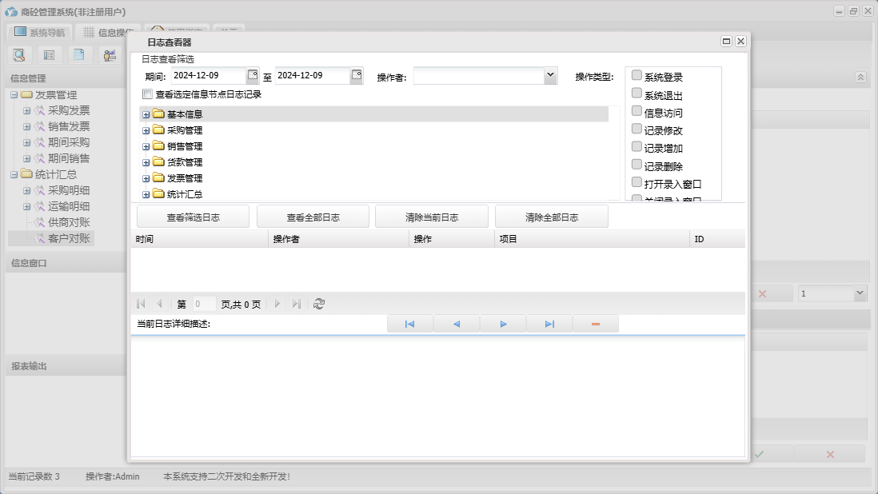Expand the 基本信息 tree node

pos(146,114)
